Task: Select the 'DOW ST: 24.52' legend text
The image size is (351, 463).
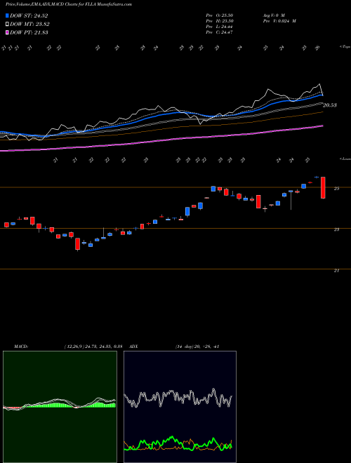Action: (29, 15)
